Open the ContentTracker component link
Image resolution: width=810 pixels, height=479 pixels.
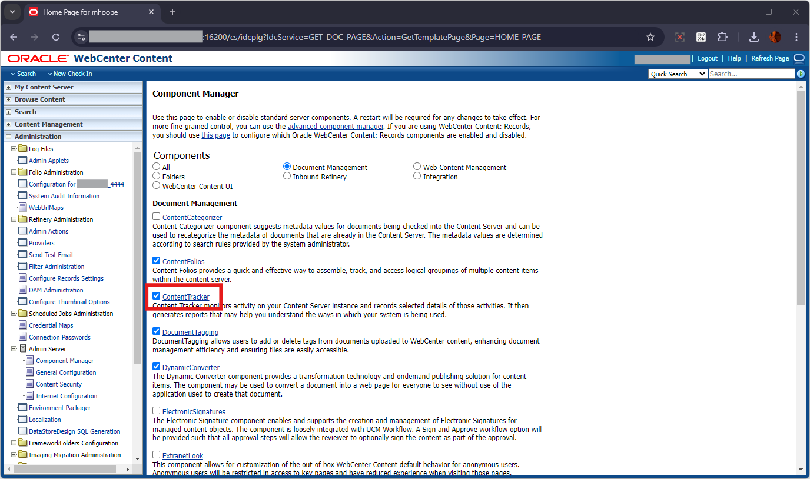click(186, 297)
